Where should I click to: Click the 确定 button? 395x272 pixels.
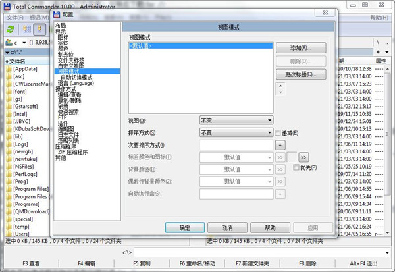(184, 227)
